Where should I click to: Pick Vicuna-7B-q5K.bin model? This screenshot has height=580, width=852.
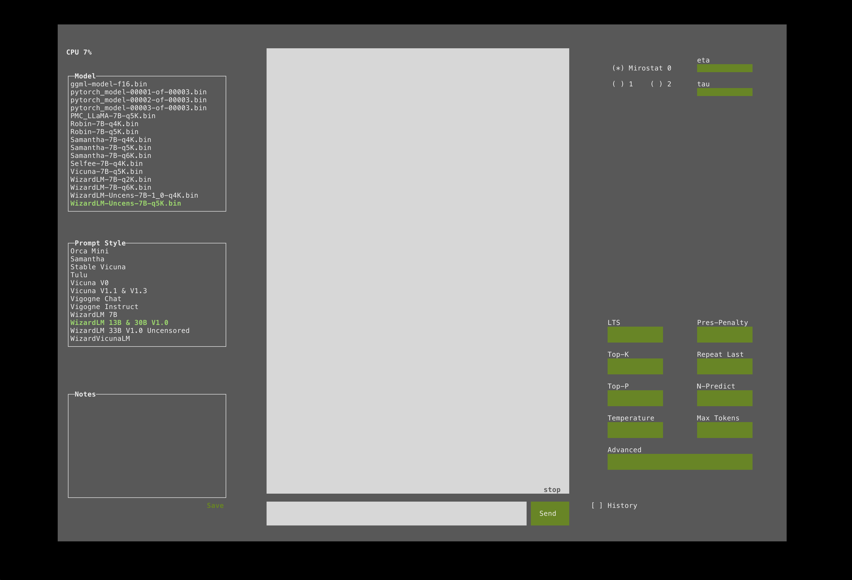tap(106, 172)
